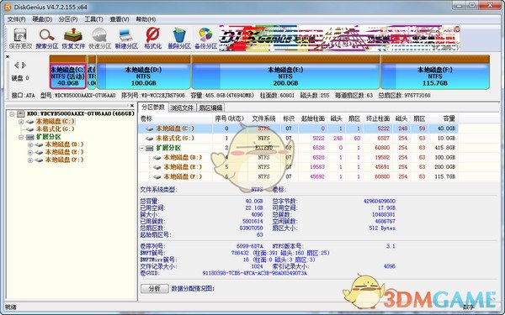
Task: Open the 备份分区 backup partition tool
Action: click(x=205, y=39)
